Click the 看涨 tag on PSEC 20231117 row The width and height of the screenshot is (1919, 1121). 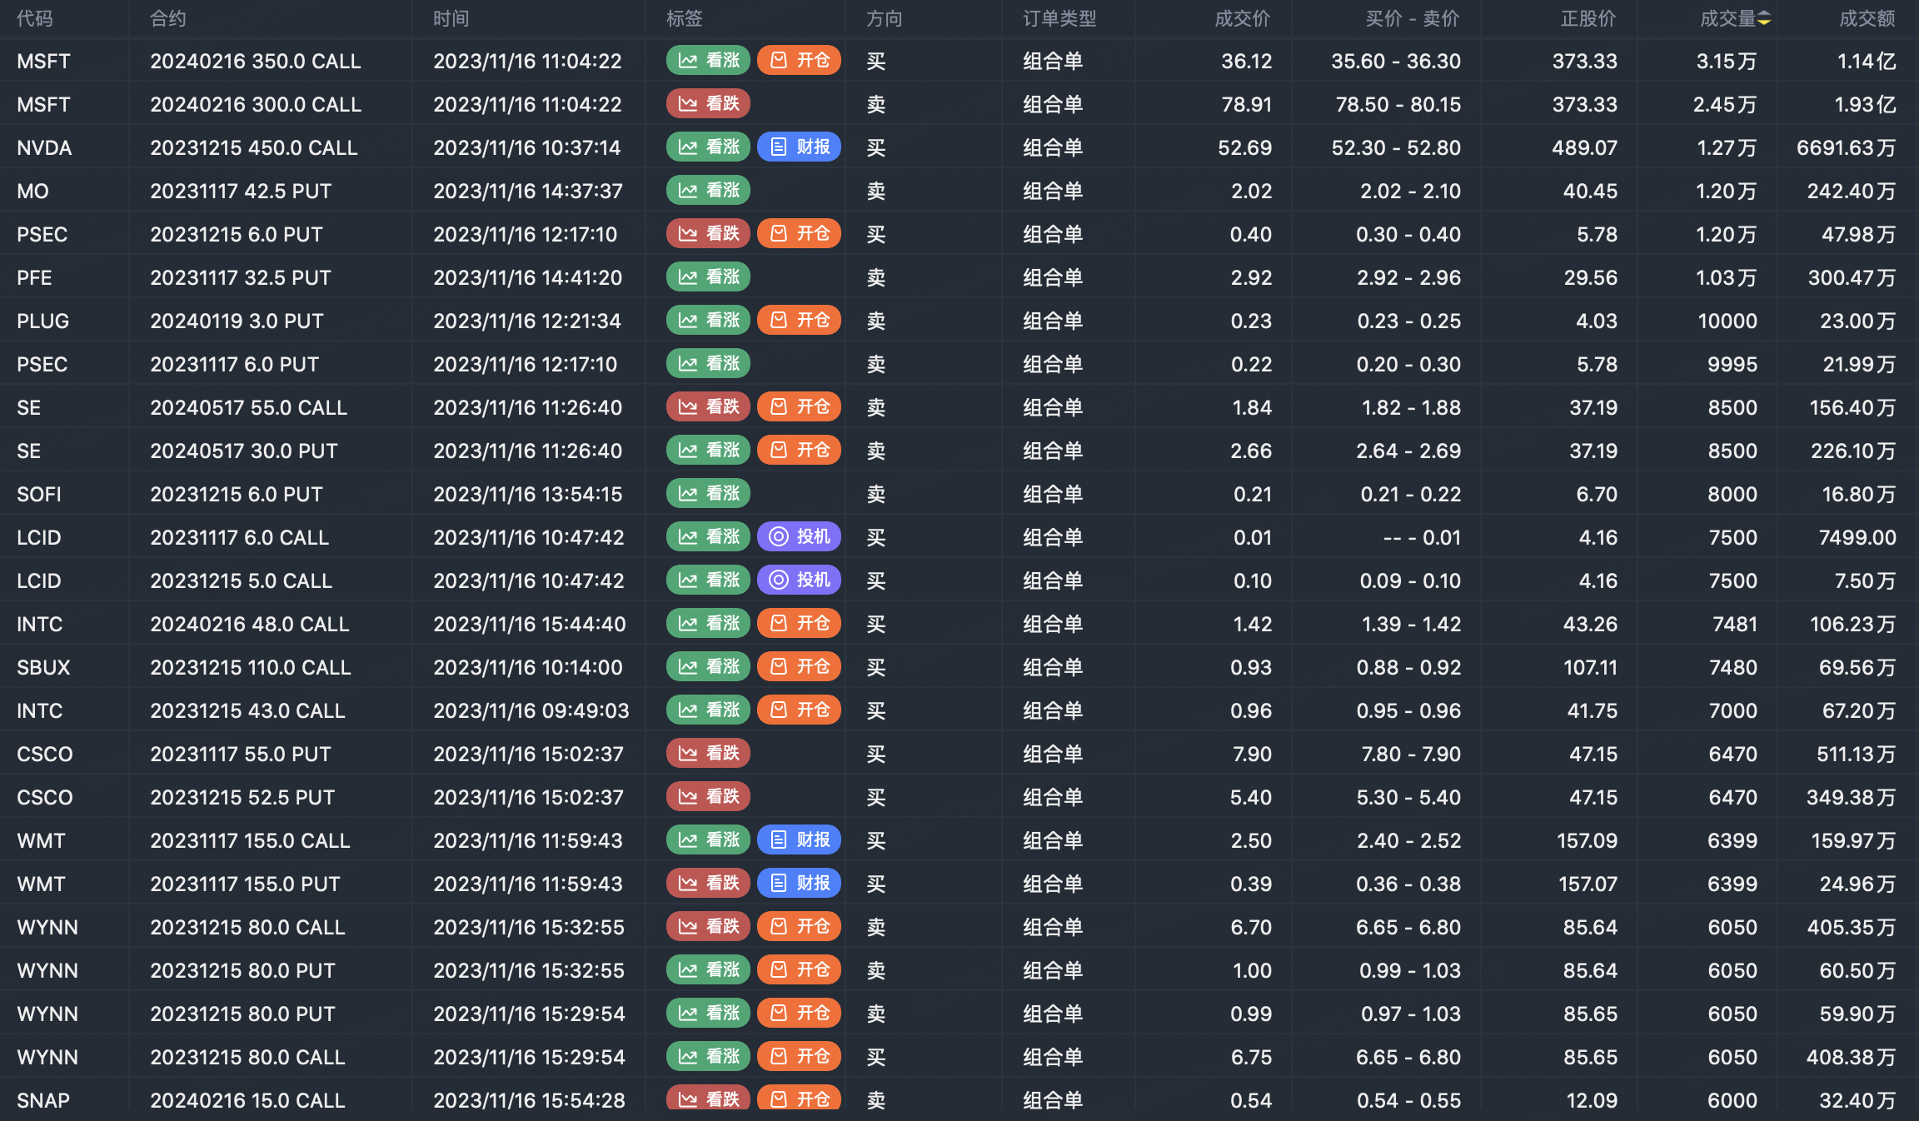(x=708, y=364)
